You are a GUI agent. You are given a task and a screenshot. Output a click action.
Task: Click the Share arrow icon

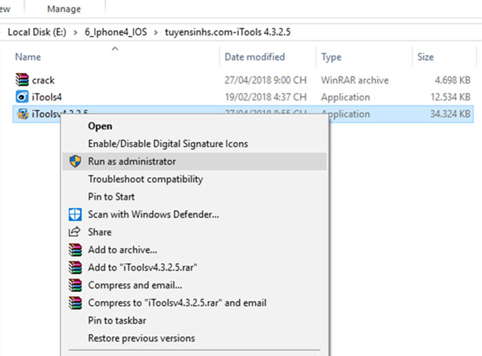coord(74,231)
